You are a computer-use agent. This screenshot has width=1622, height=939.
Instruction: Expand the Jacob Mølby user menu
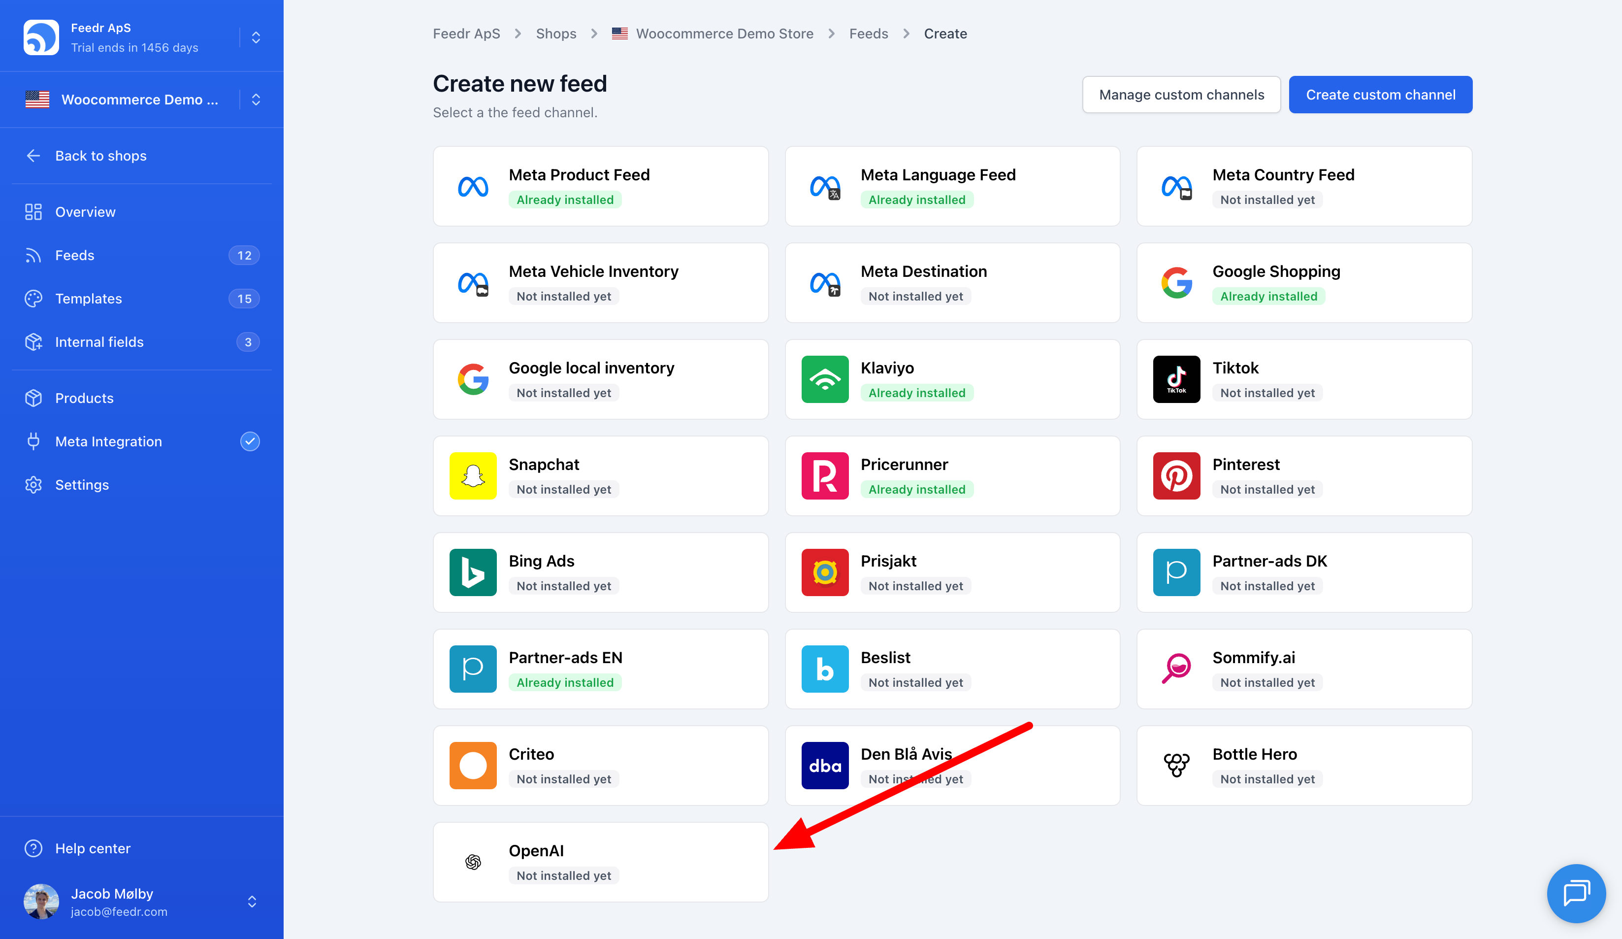click(252, 901)
